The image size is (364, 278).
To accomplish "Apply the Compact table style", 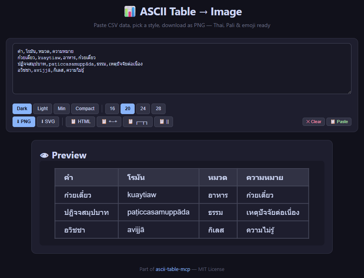I will tap(85, 109).
